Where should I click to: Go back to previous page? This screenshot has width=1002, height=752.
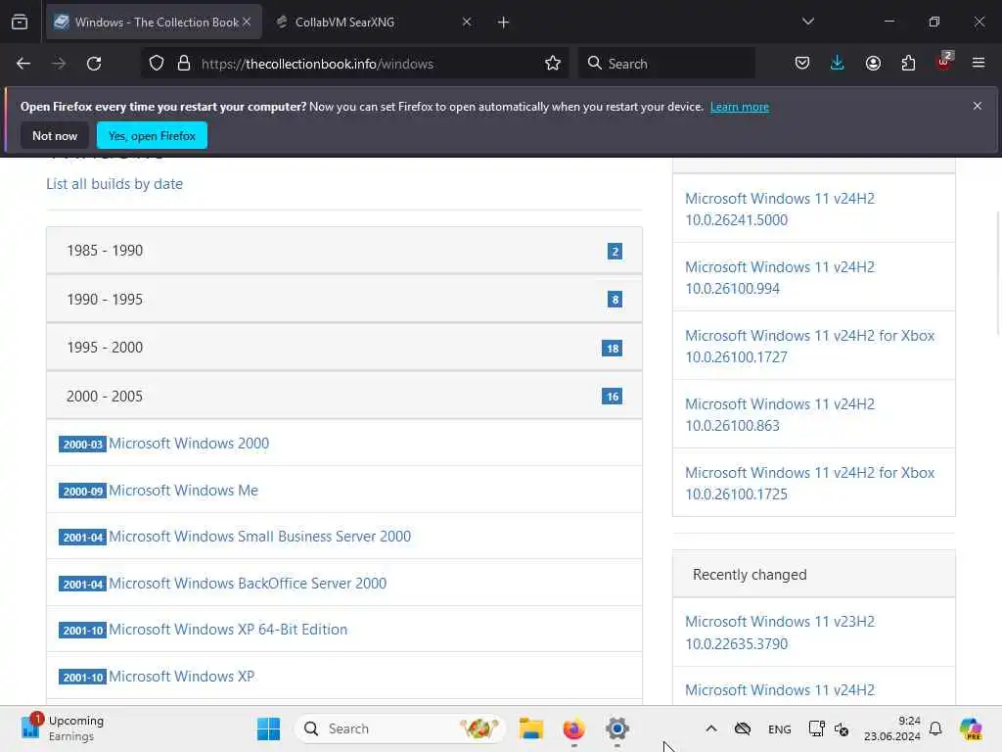pos(23,64)
